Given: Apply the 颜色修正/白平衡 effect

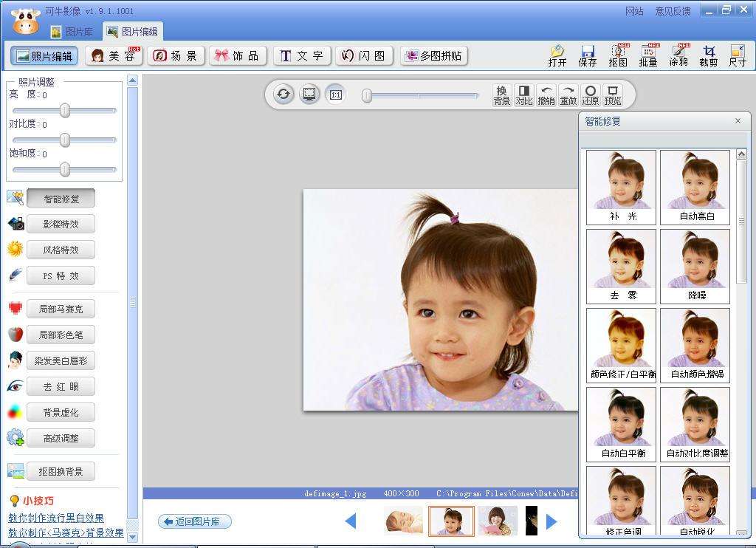Looking at the screenshot, I should pyautogui.click(x=621, y=346).
